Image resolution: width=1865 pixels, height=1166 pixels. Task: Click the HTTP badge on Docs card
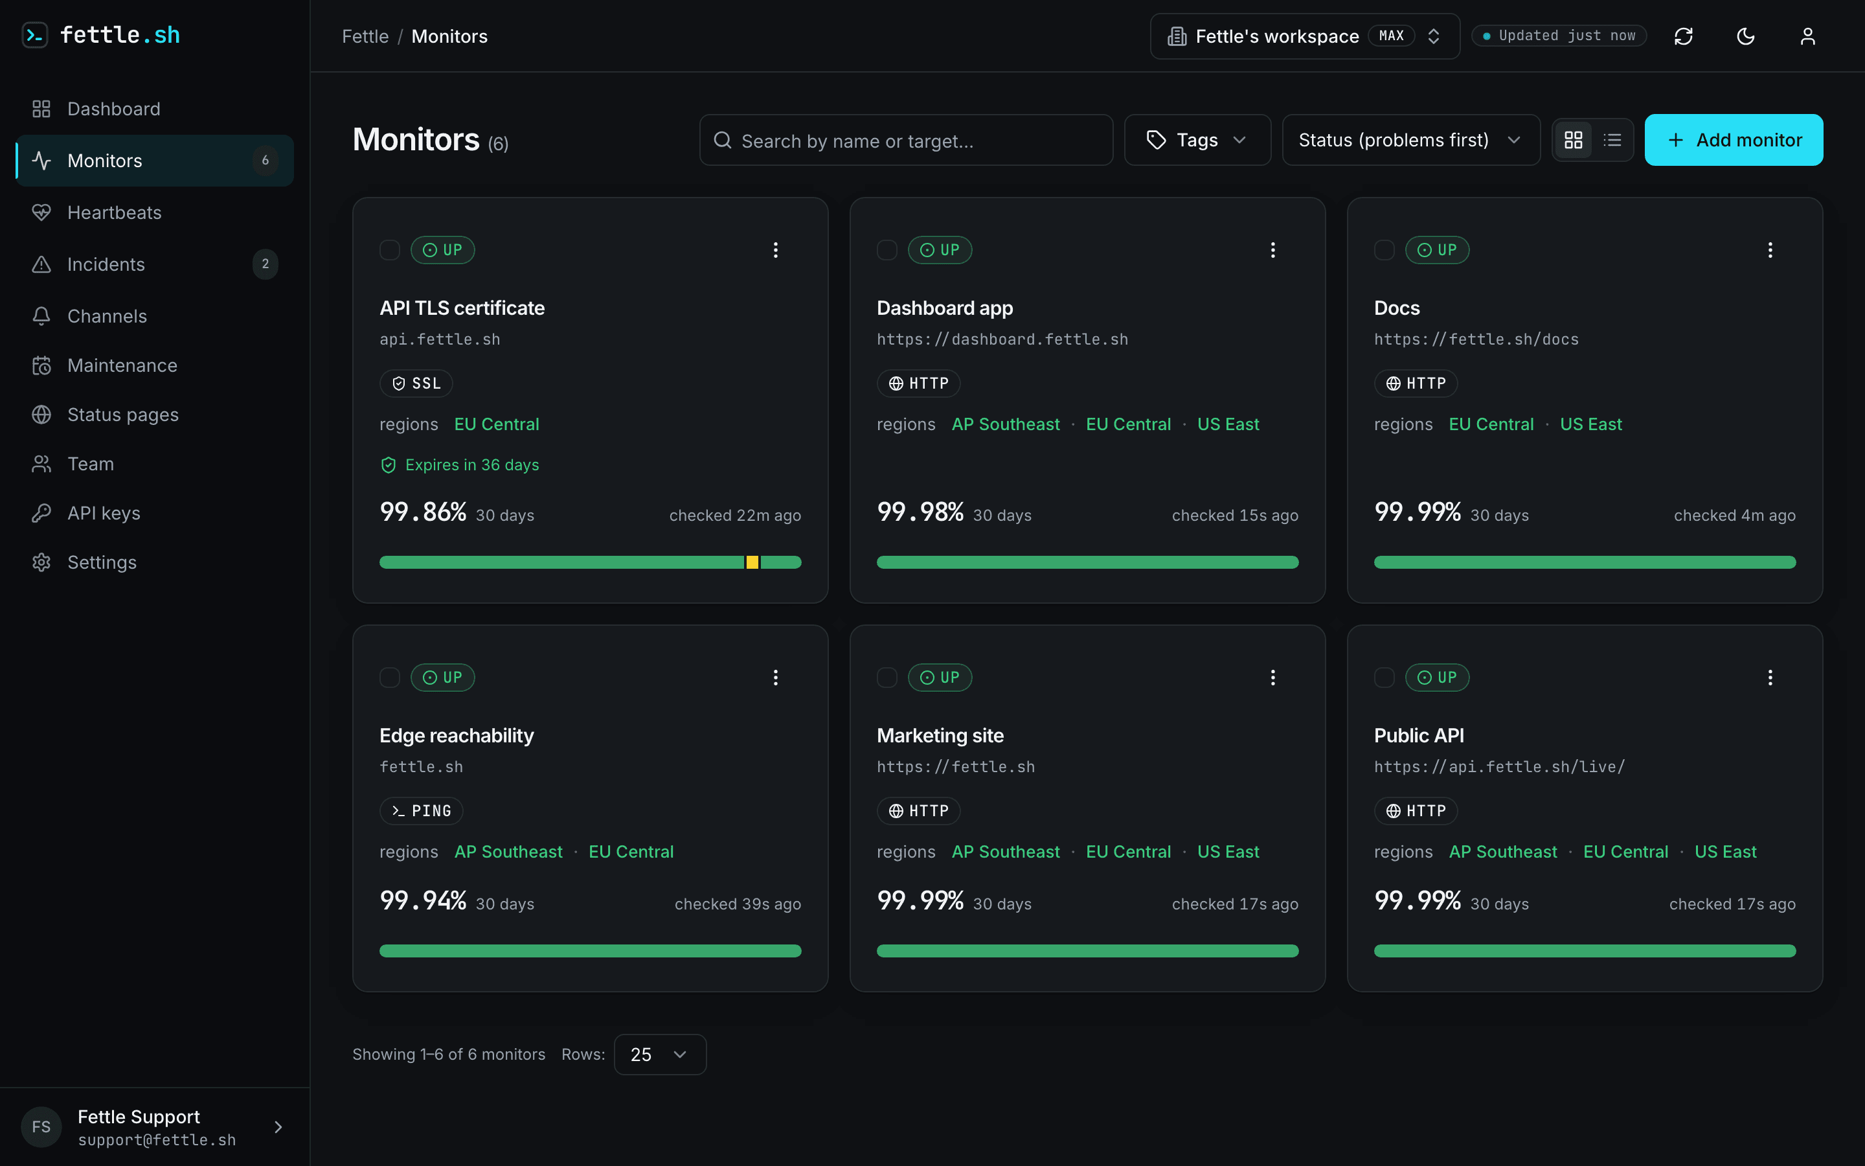(1416, 383)
